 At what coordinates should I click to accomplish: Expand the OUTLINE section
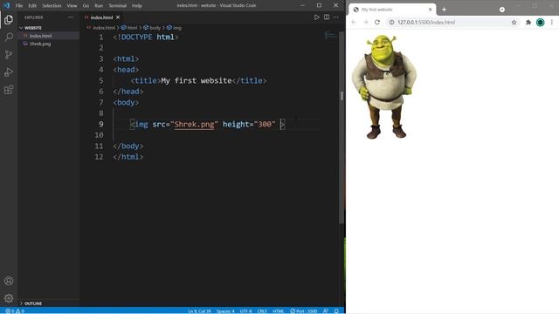(48, 304)
